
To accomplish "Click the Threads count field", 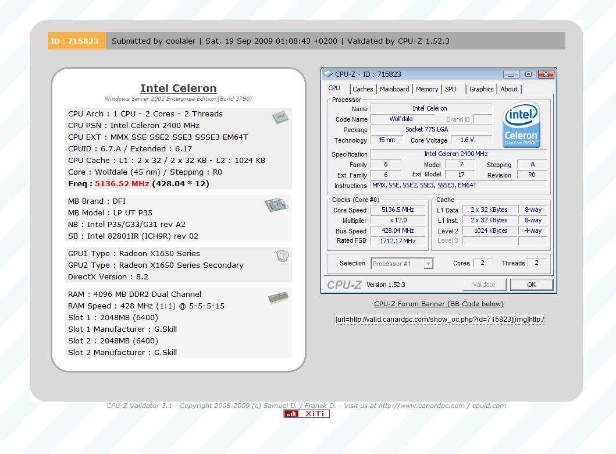I will [x=536, y=263].
